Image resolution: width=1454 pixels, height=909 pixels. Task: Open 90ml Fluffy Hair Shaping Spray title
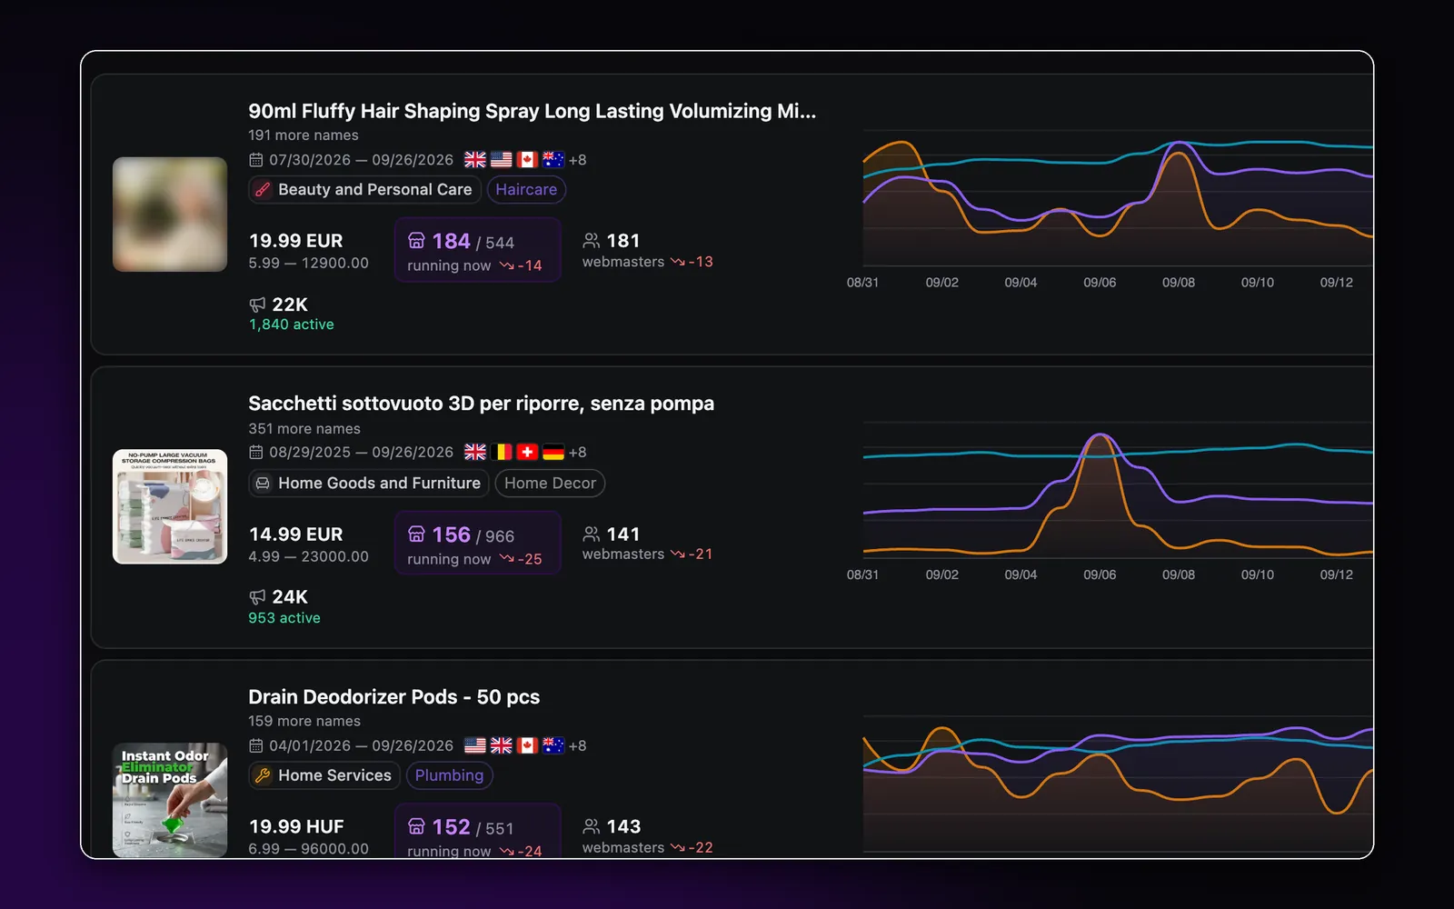532,111
